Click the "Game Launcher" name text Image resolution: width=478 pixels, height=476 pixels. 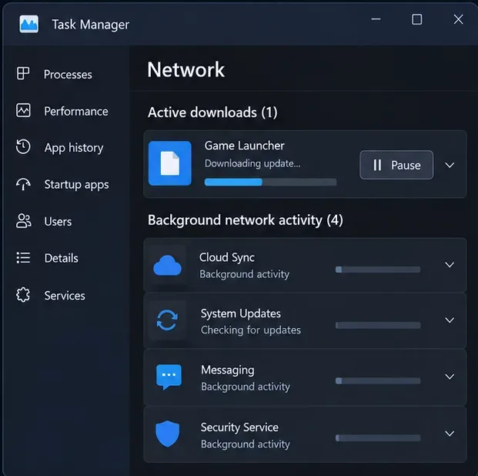pos(244,146)
